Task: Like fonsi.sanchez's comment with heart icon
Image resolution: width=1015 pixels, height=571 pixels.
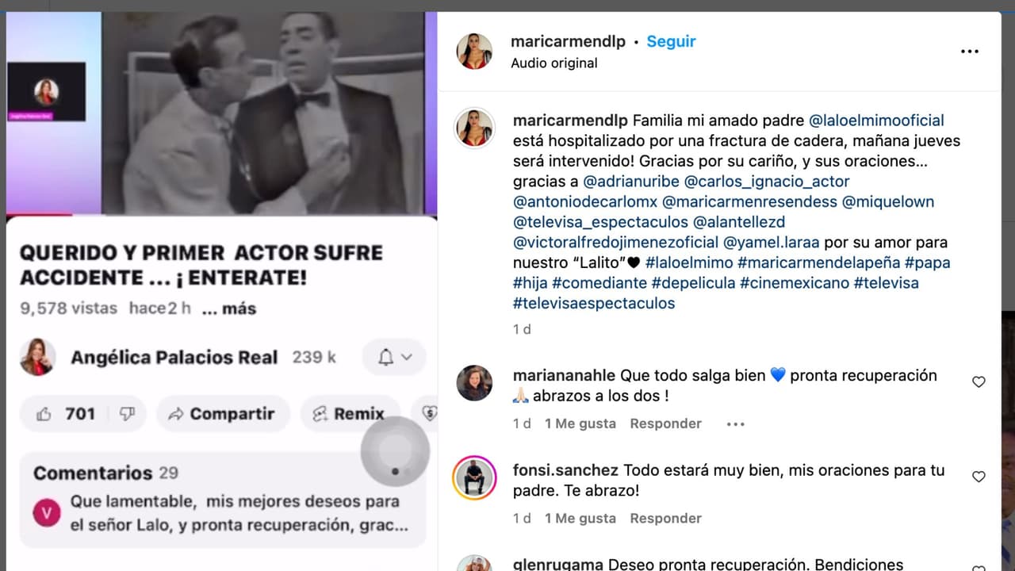Action: (979, 477)
